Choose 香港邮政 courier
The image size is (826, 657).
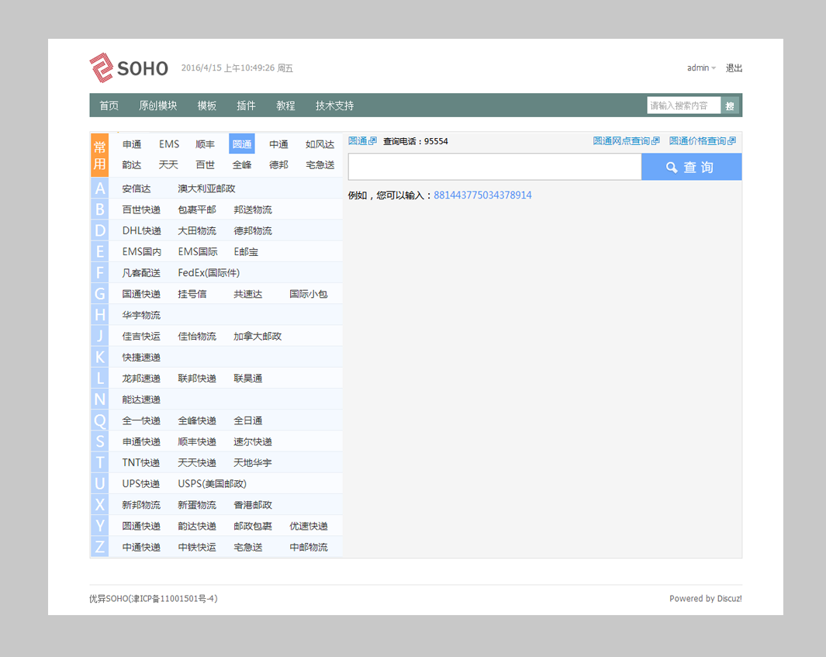click(x=253, y=505)
